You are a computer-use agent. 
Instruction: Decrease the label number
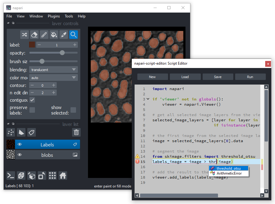tap(39, 45)
